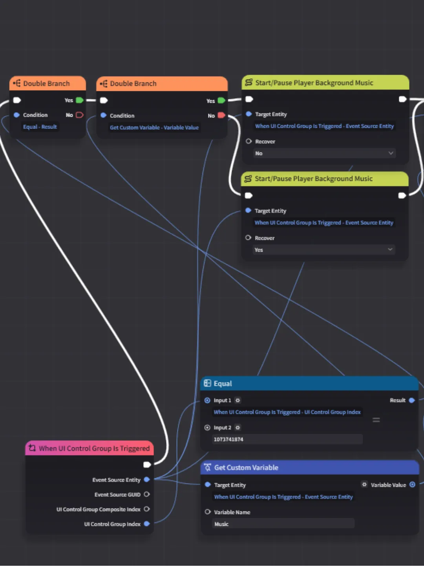The image size is (424, 566).
Task: Click the No output pin on the Double Branch with the Get Custom Variable condition
Action: [x=221, y=115]
